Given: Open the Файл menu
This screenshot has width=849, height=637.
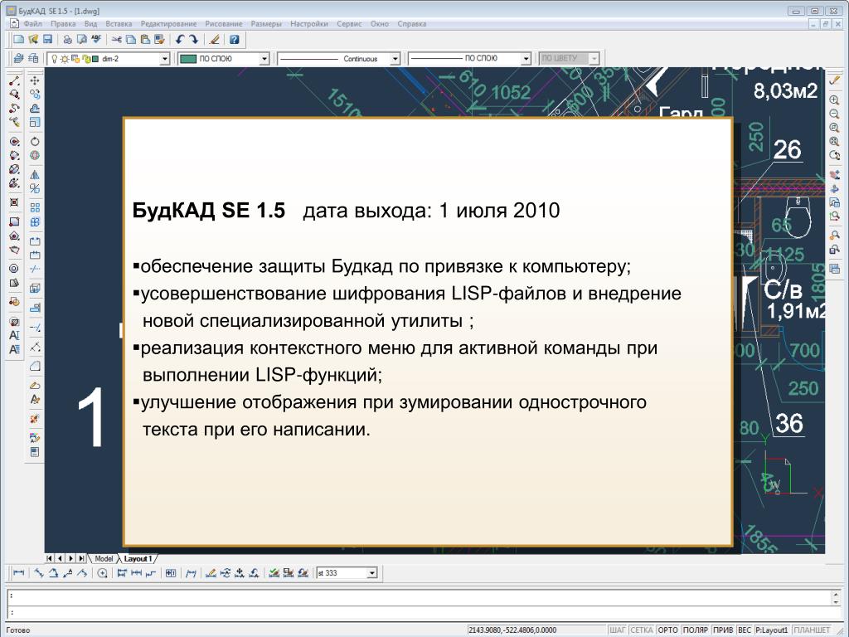Looking at the screenshot, I should point(32,24).
